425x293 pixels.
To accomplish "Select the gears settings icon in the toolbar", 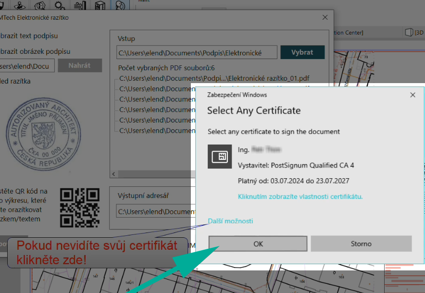I will click(x=58, y=6).
